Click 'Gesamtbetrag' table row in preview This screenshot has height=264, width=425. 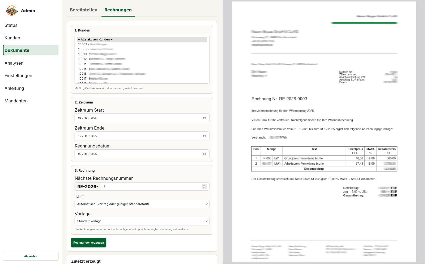coord(324,169)
